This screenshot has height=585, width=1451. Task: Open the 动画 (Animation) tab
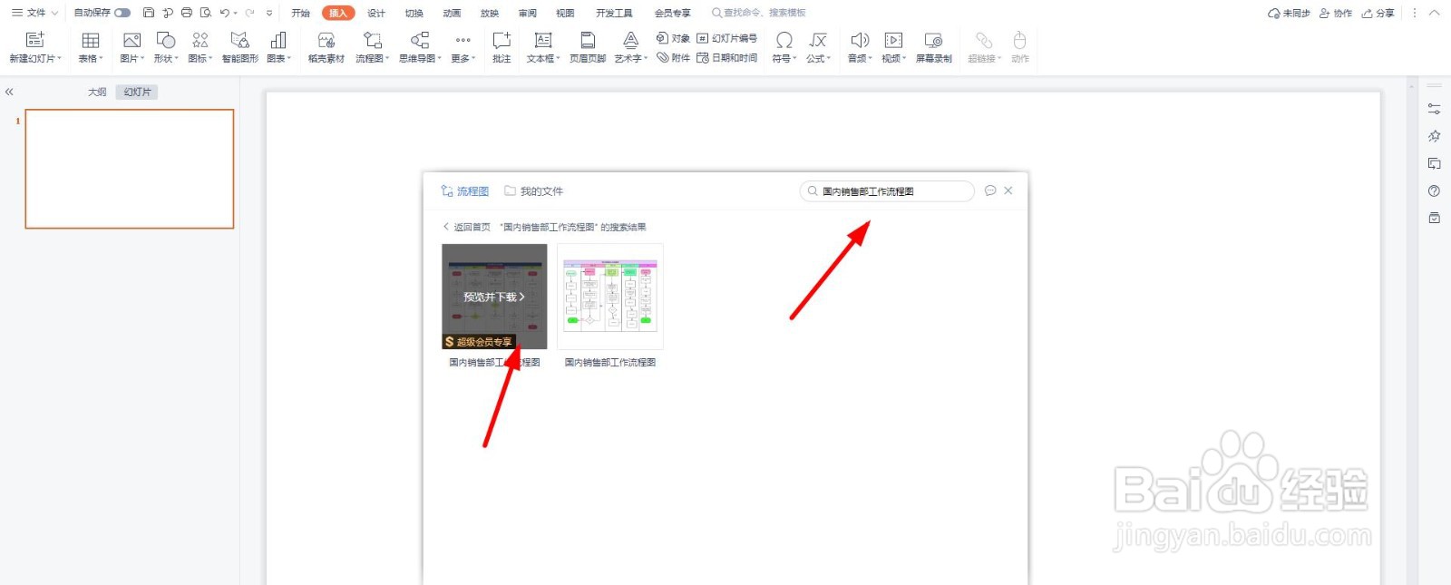click(452, 13)
